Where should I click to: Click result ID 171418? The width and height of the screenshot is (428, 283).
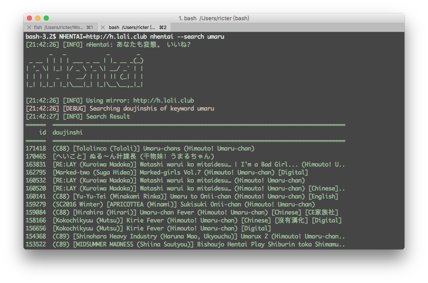[36, 148]
